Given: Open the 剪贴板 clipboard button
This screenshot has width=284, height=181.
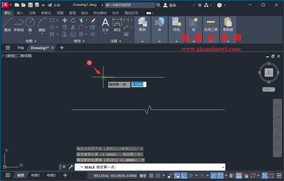Looking at the screenshot, I should (x=228, y=25).
